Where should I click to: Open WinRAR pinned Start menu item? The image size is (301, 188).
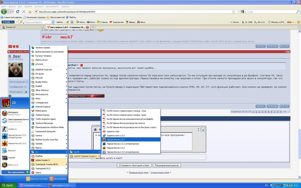(x=15, y=158)
